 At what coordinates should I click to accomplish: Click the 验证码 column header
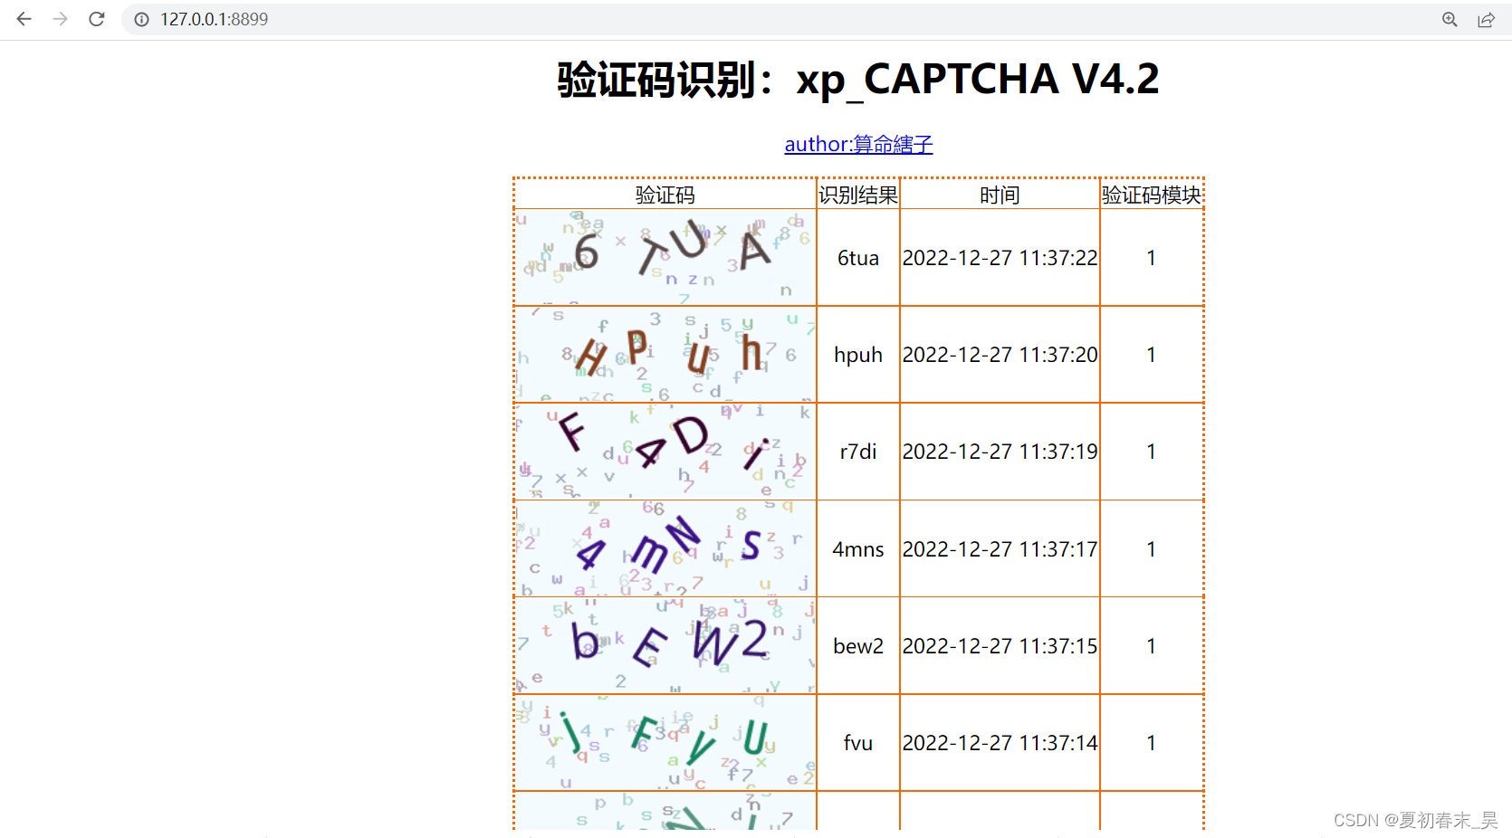(x=665, y=195)
